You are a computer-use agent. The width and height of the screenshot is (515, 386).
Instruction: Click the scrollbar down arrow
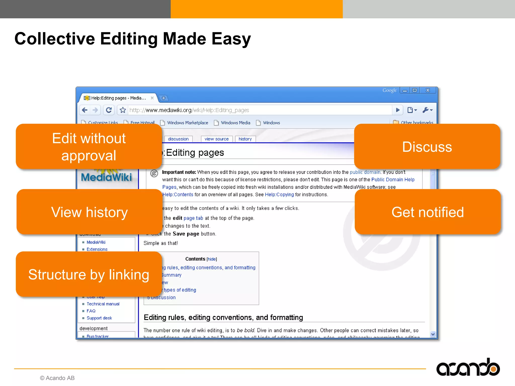click(433, 334)
